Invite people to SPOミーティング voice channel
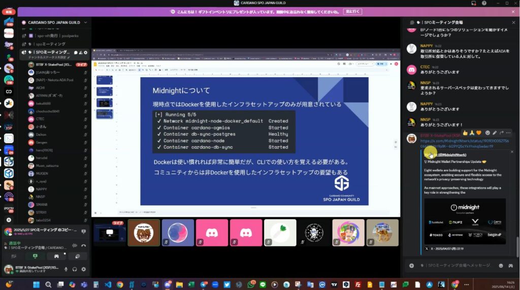520x290 pixels. tap(81, 52)
